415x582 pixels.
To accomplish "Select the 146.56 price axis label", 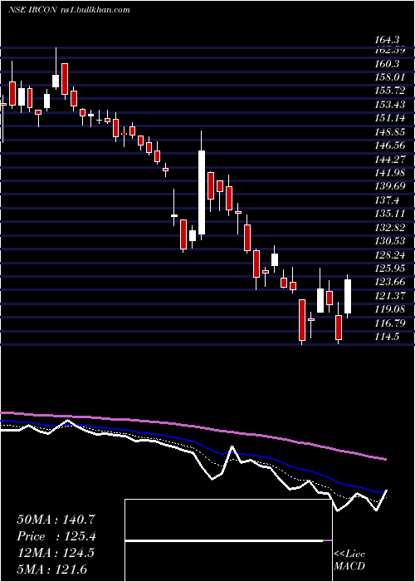I will click(390, 146).
